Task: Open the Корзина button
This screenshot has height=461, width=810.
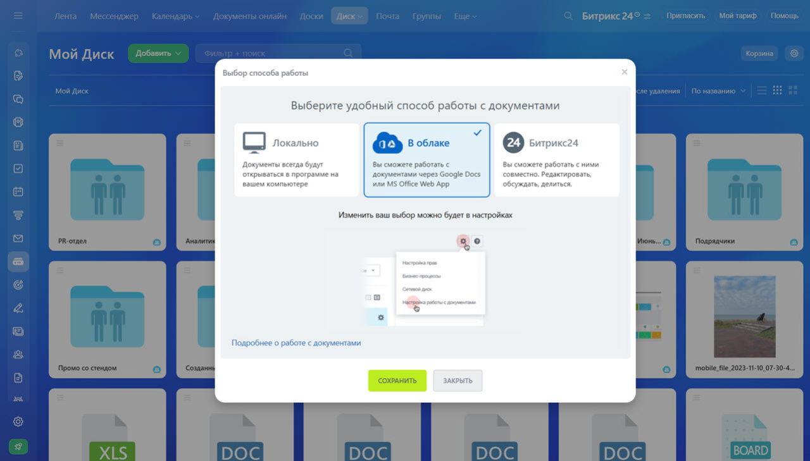Action: coord(759,54)
